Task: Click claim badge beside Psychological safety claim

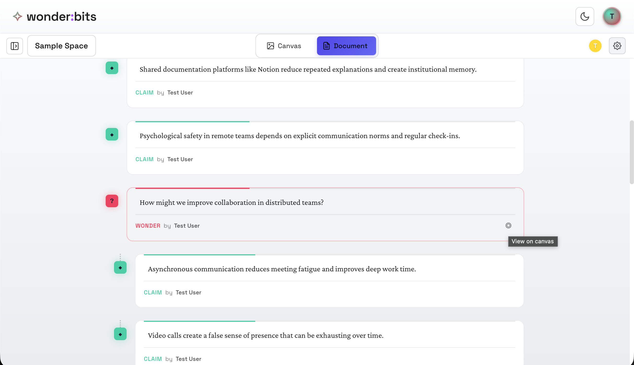Action: (112, 134)
